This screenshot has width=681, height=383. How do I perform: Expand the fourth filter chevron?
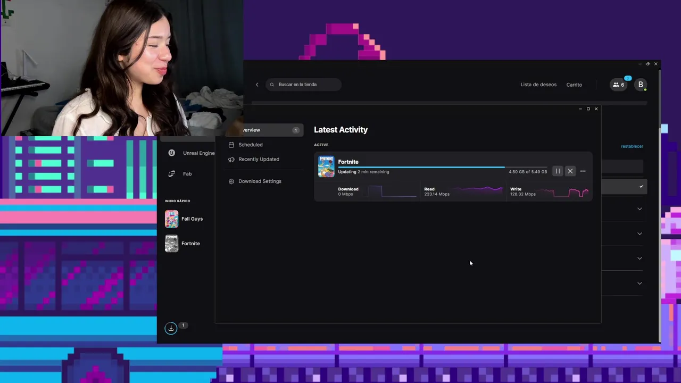click(640, 283)
